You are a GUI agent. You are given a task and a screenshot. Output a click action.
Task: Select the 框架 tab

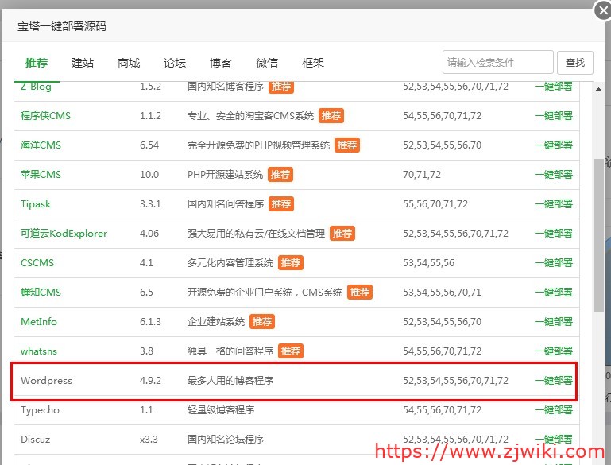coord(313,63)
